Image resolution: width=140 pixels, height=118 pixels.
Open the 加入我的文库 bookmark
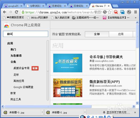[60, 18]
